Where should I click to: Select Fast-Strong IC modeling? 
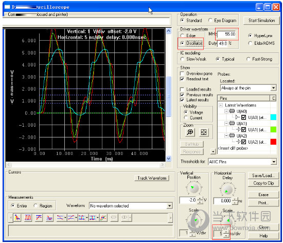(249, 59)
